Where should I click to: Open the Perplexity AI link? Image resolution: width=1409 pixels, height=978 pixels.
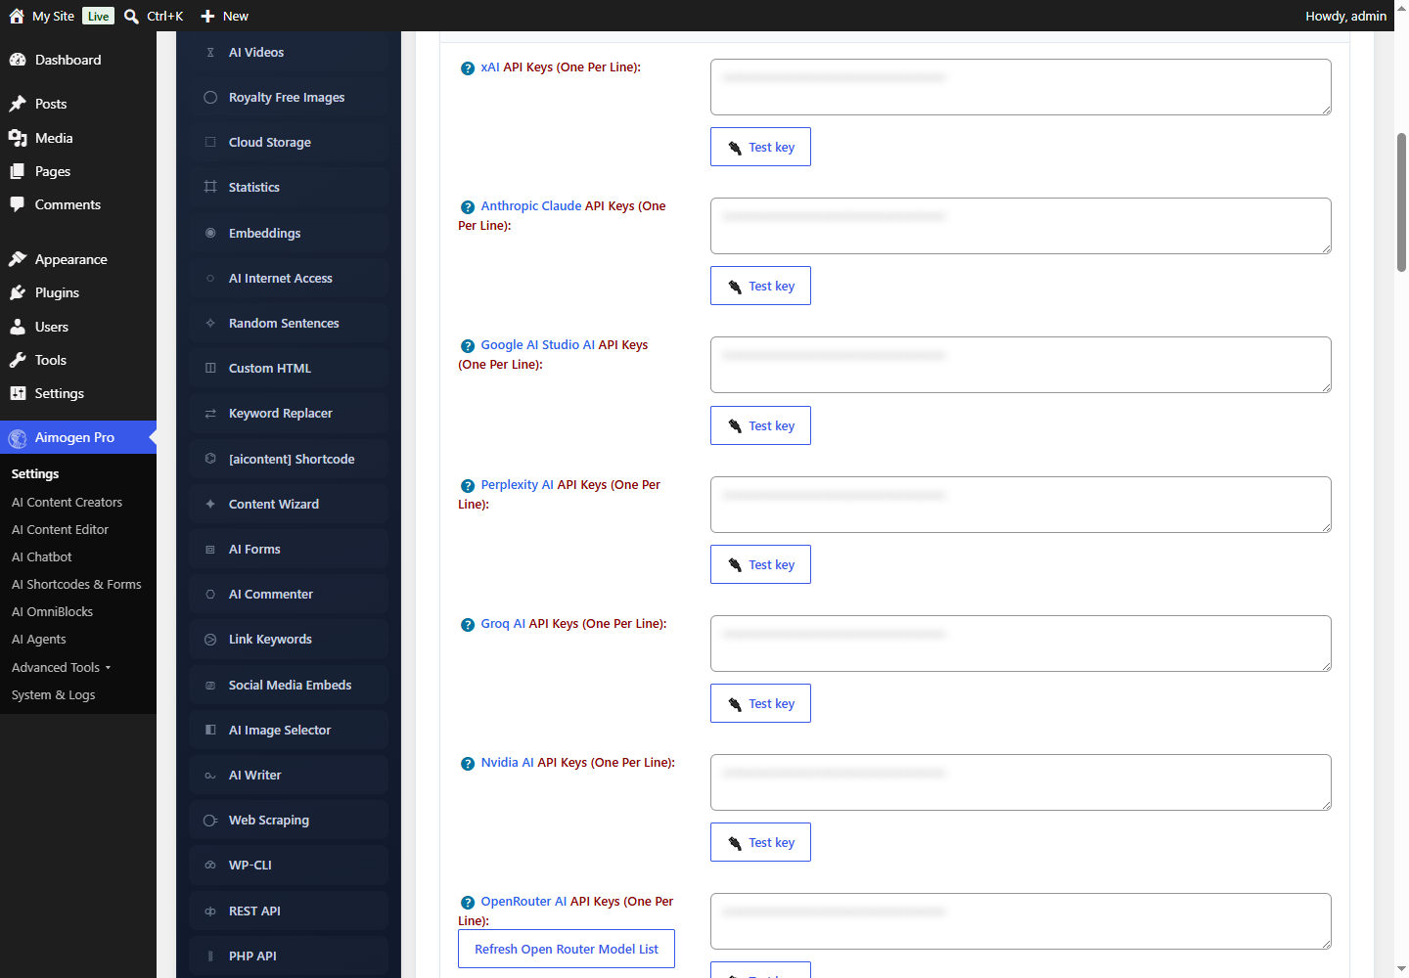[517, 485]
